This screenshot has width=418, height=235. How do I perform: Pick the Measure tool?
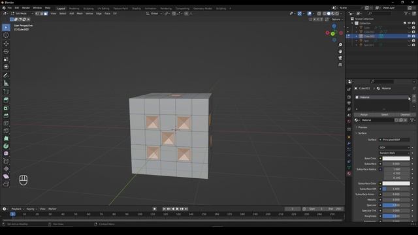(x=6, y=83)
